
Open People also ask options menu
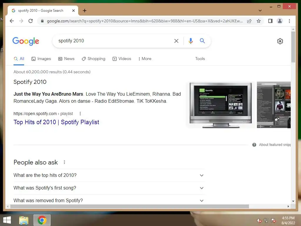point(64,162)
